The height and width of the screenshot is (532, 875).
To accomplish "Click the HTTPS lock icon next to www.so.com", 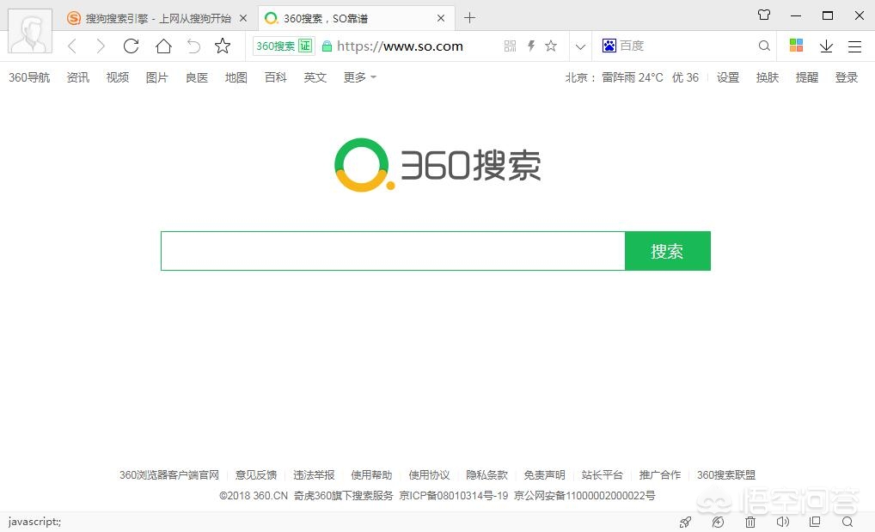I will [330, 46].
